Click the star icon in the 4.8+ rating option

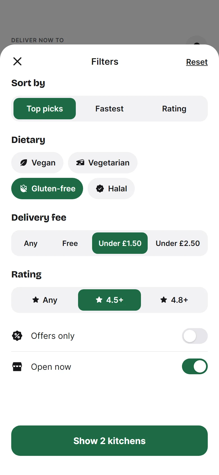pyautogui.click(x=164, y=300)
